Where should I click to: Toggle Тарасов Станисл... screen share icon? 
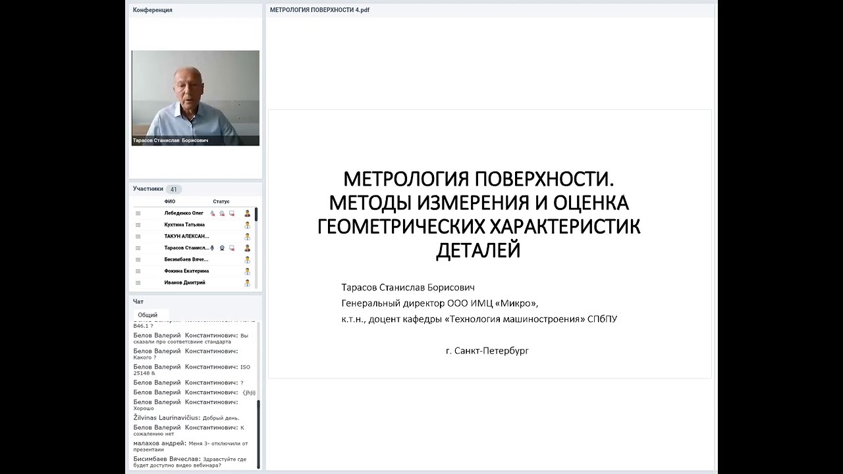[232, 248]
